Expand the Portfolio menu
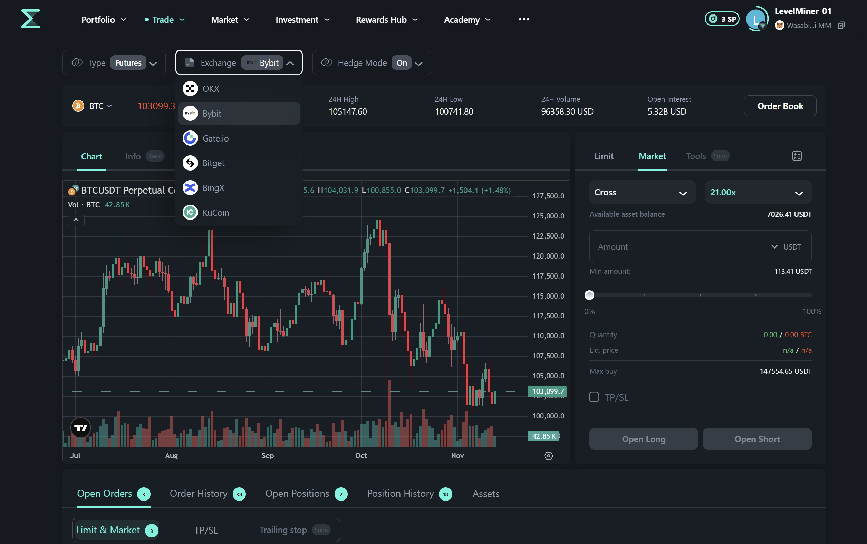This screenshot has height=544, width=867. coord(104,20)
